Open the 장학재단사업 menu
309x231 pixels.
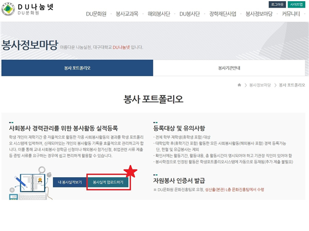pyautogui.click(x=223, y=14)
